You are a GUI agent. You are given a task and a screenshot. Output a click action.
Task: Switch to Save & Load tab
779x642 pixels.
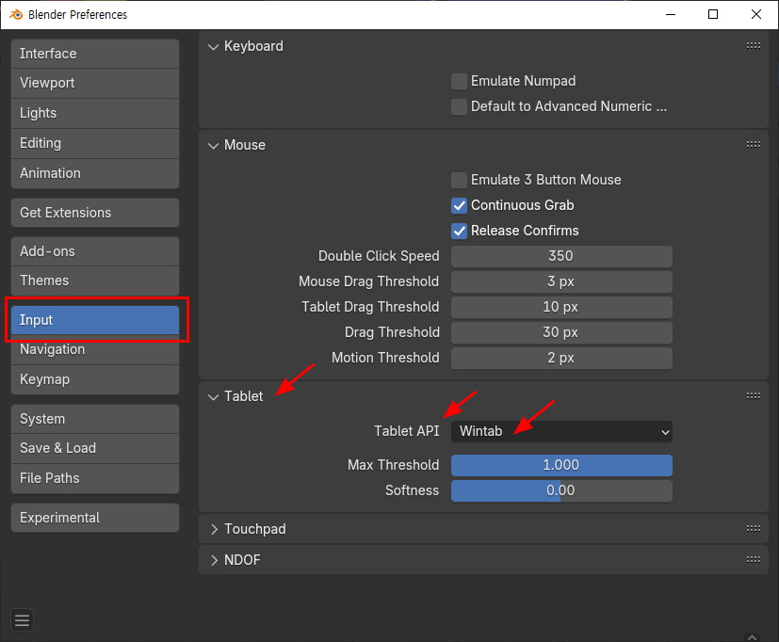click(x=95, y=448)
